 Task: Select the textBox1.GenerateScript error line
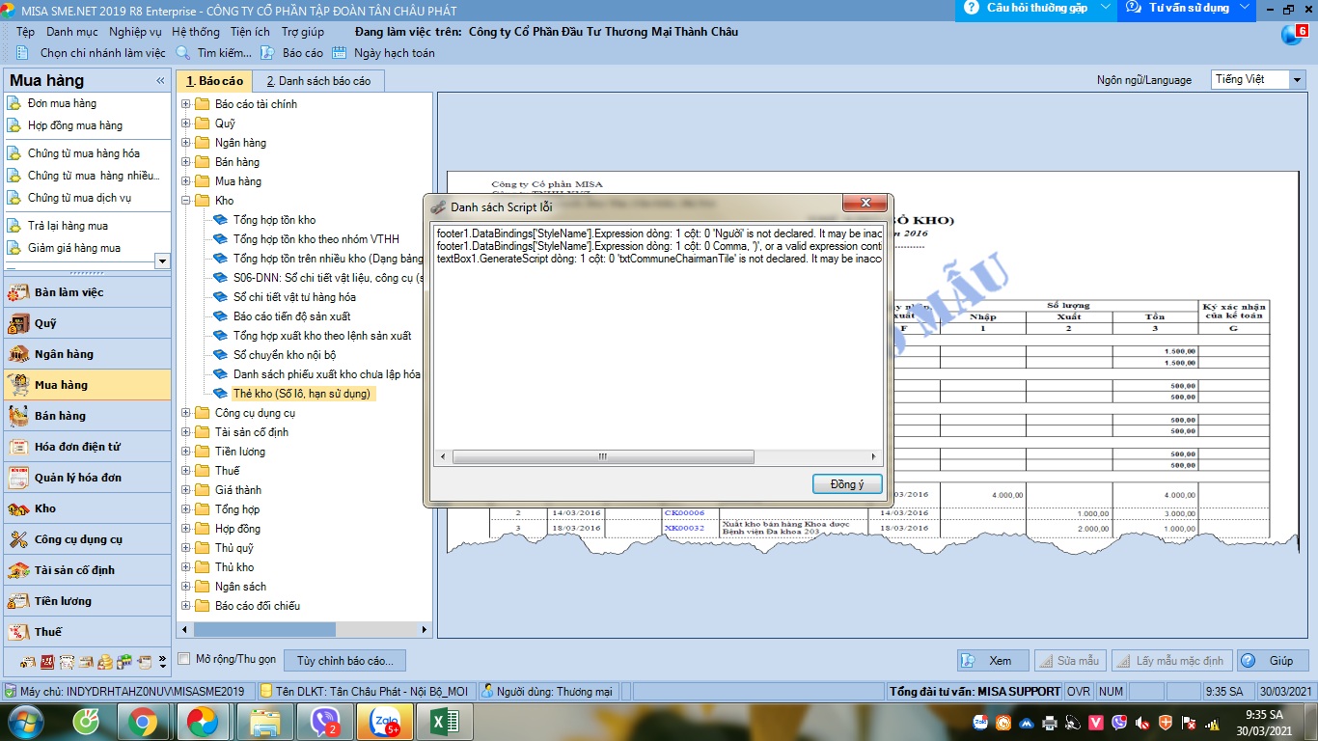659,259
